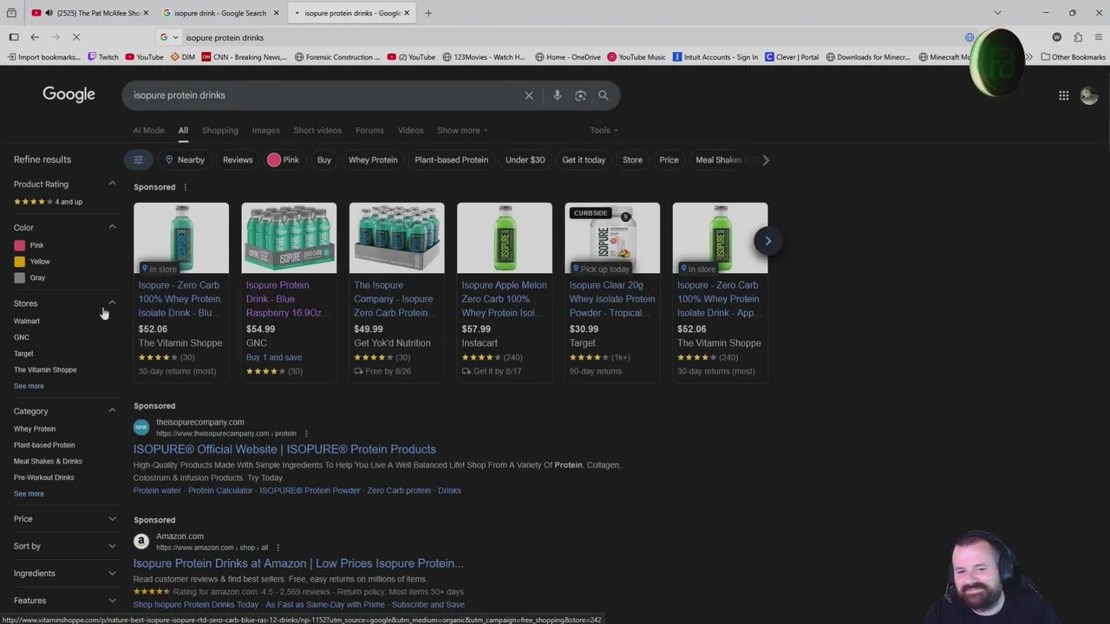1110x624 pixels.
Task: Collapse the Color filter section
Action: click(112, 227)
